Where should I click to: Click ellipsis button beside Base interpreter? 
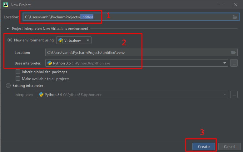coord(234,63)
